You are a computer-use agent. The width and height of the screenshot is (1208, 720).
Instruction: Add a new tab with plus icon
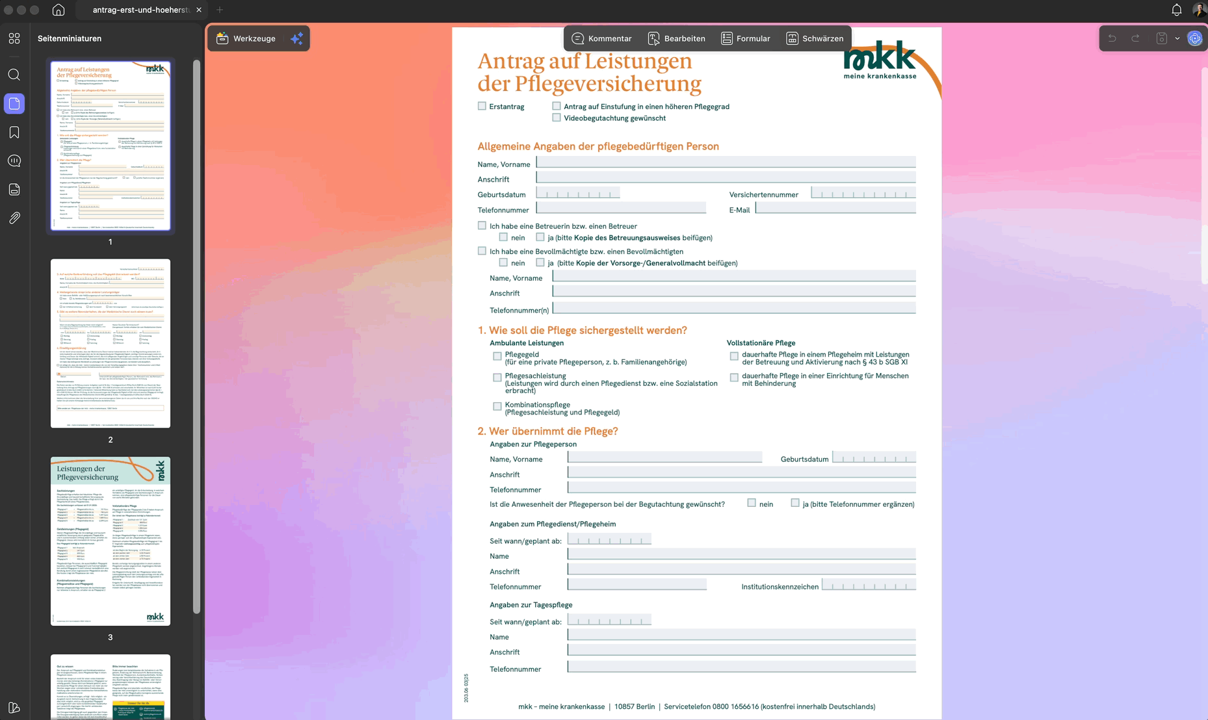tap(220, 10)
